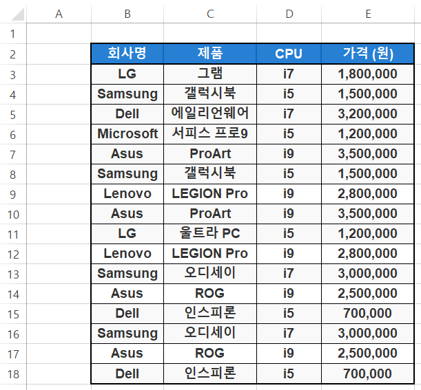Click the 제품 header cell

[210, 54]
